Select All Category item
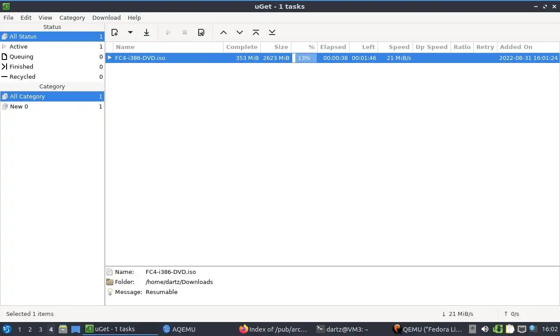The width and height of the screenshot is (560, 336). [x=52, y=96]
